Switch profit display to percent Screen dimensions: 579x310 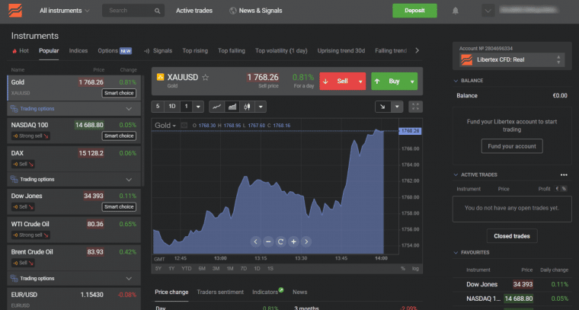pos(564,188)
